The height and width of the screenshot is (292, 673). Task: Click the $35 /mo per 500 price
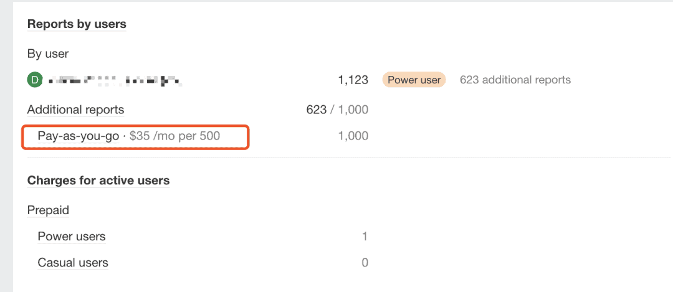coord(174,136)
